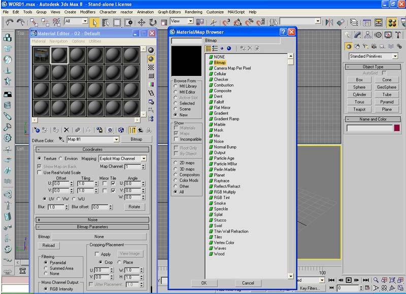Click Get Material icon in Material Editor
Viewport: 406px width, 294px height.
point(37,130)
